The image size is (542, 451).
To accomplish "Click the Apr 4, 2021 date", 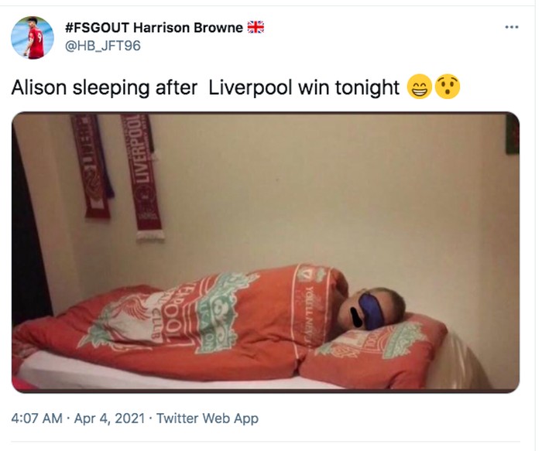I will click(x=109, y=419).
